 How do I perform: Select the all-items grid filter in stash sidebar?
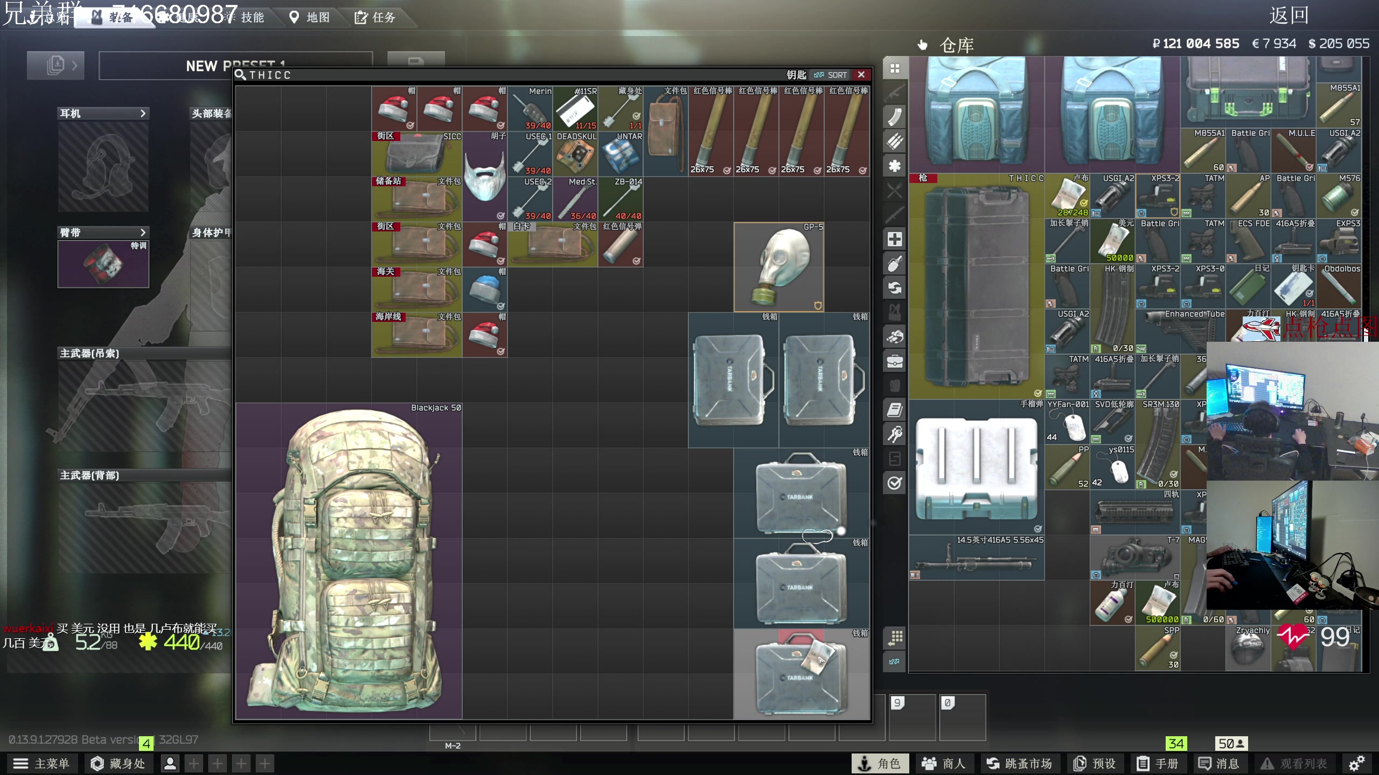tap(895, 68)
